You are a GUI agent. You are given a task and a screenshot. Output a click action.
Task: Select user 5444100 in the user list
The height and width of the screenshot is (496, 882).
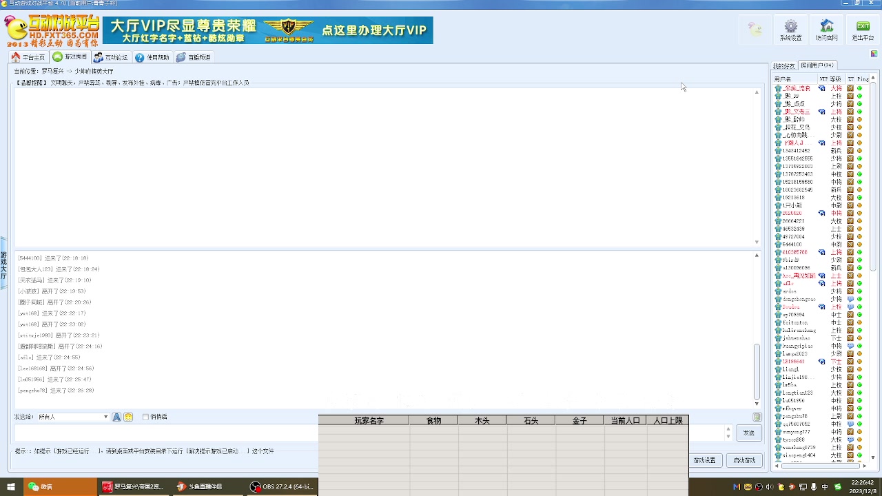(x=792, y=245)
